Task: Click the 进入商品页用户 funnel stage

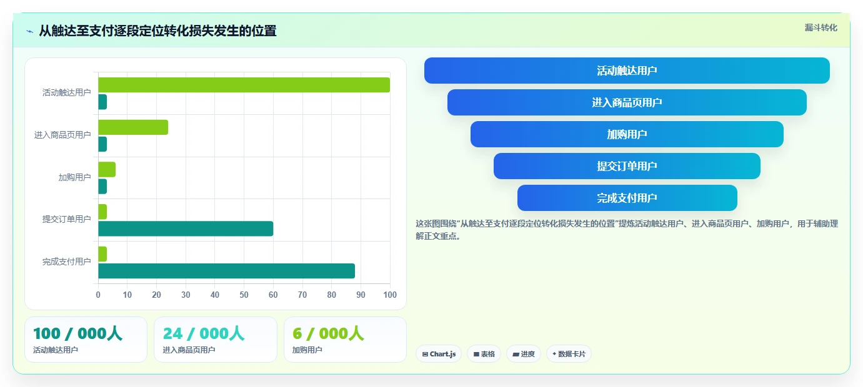Action: (x=627, y=102)
